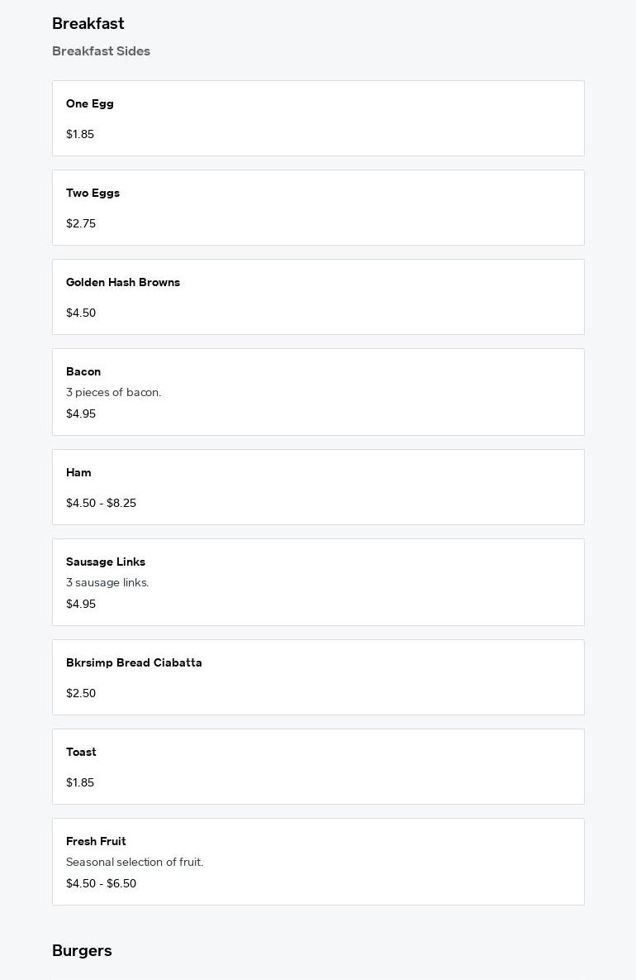
Task: Choose Golden Hash Browns from the menu
Action: pos(318,297)
